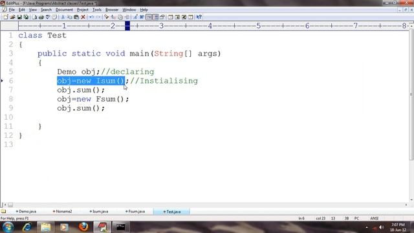Click the font settings toolbar icon
414x233 pixels.
tap(135, 17)
